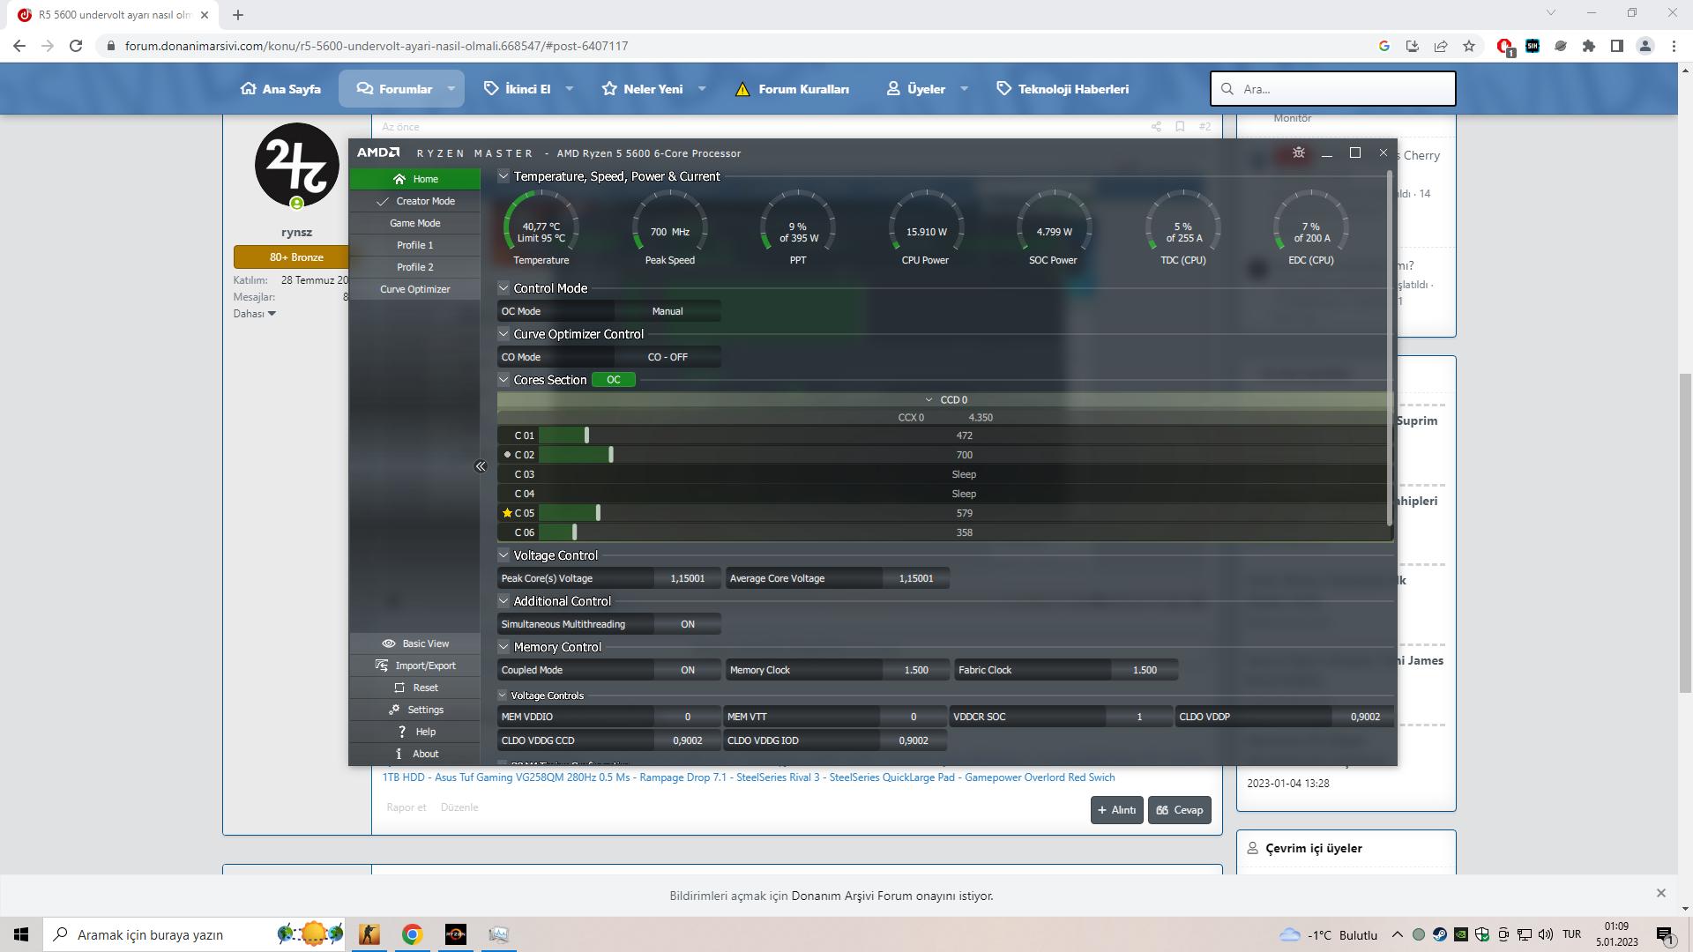Click the Reset icon in sidebar
Viewport: 1693px width, 952px height.
399,688
